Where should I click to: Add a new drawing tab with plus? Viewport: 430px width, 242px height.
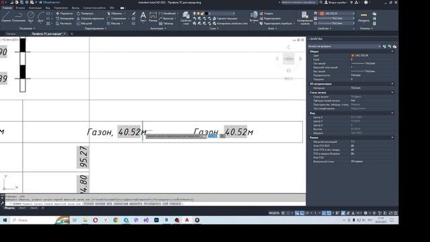72,34
